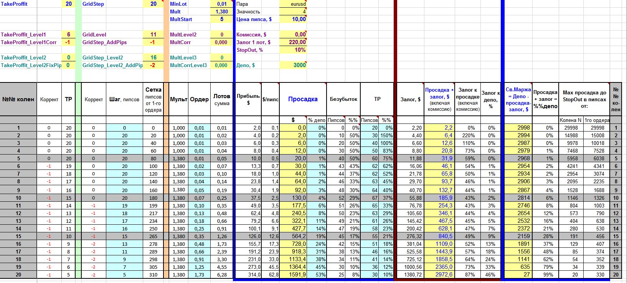Click the margin cell 1380,72
The image size is (627, 283).
411,275
